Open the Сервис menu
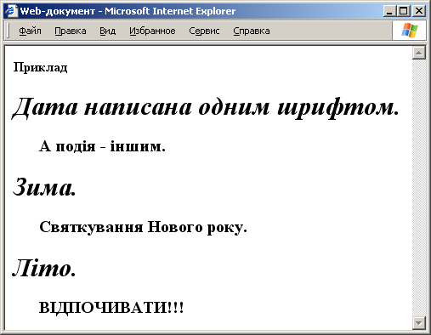 tap(204, 31)
